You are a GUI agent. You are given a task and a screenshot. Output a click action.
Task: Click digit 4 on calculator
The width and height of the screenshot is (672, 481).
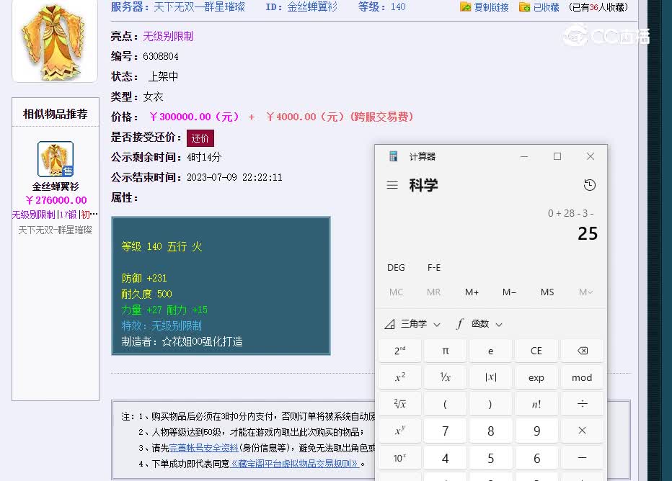(446, 459)
